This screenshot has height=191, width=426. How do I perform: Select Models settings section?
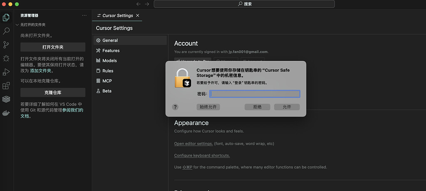click(x=130, y=61)
